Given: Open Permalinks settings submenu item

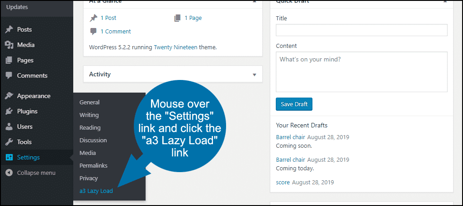Looking at the screenshot, I should pyautogui.click(x=93, y=165).
